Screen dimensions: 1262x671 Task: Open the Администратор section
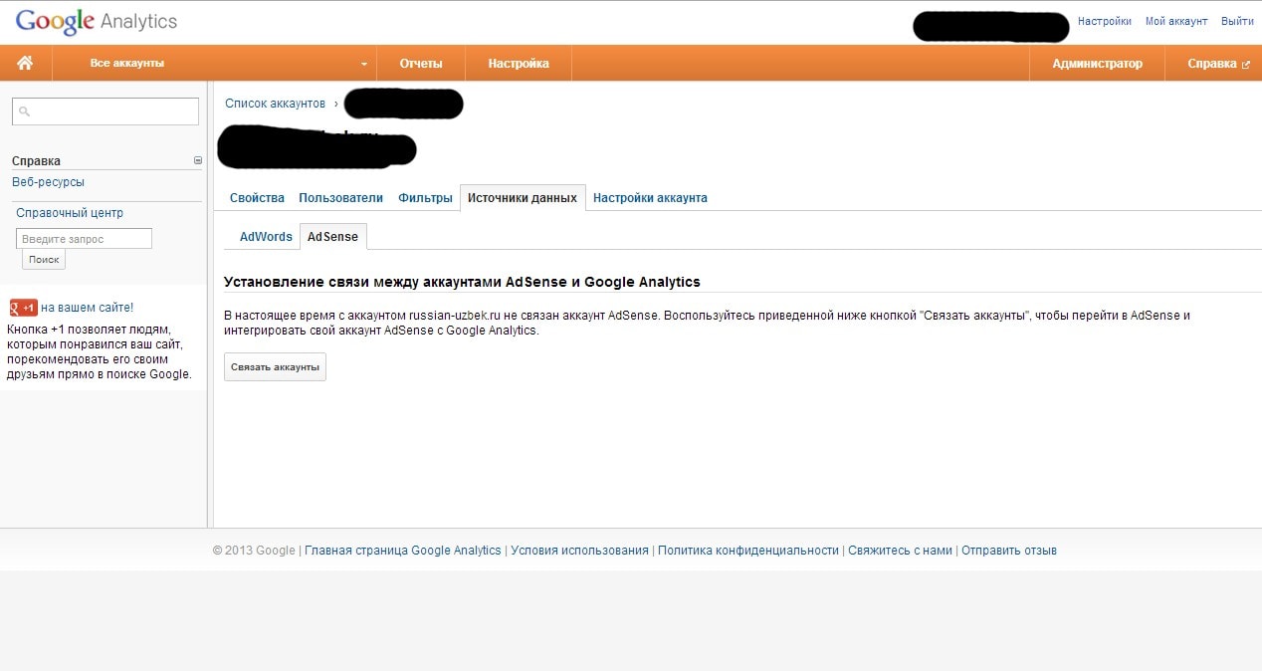pos(1098,63)
